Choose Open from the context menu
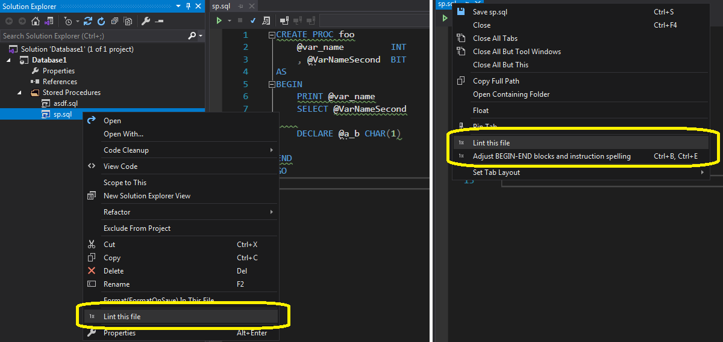Image resolution: width=723 pixels, height=342 pixels. click(x=180, y=121)
